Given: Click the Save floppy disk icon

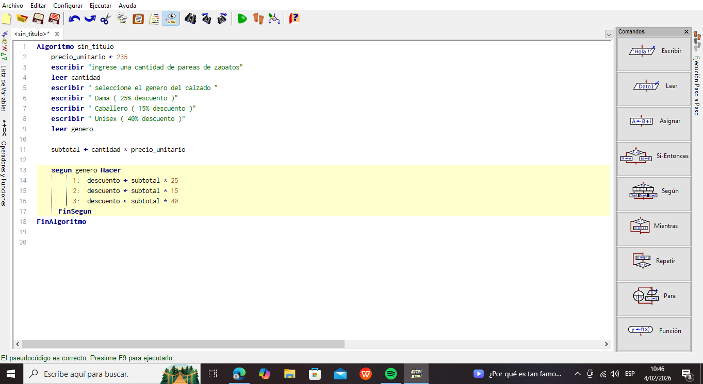Looking at the screenshot, I should (38, 19).
